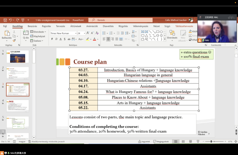This screenshot has height=155, width=238.
Task: Go to the Animációk tab
Action: point(92,26)
